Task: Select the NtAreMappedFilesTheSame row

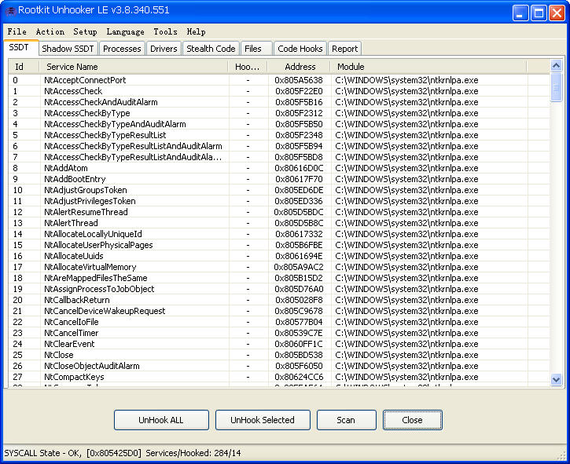Action: click(279, 278)
